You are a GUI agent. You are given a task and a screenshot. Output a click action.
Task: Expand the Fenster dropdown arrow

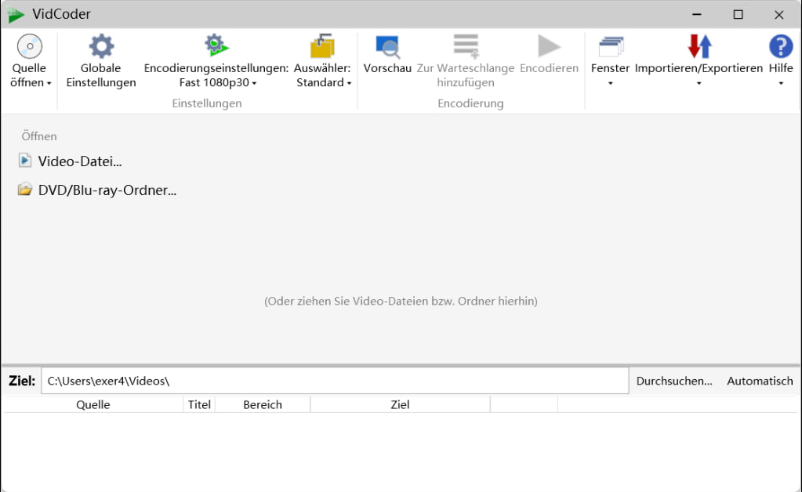point(610,83)
